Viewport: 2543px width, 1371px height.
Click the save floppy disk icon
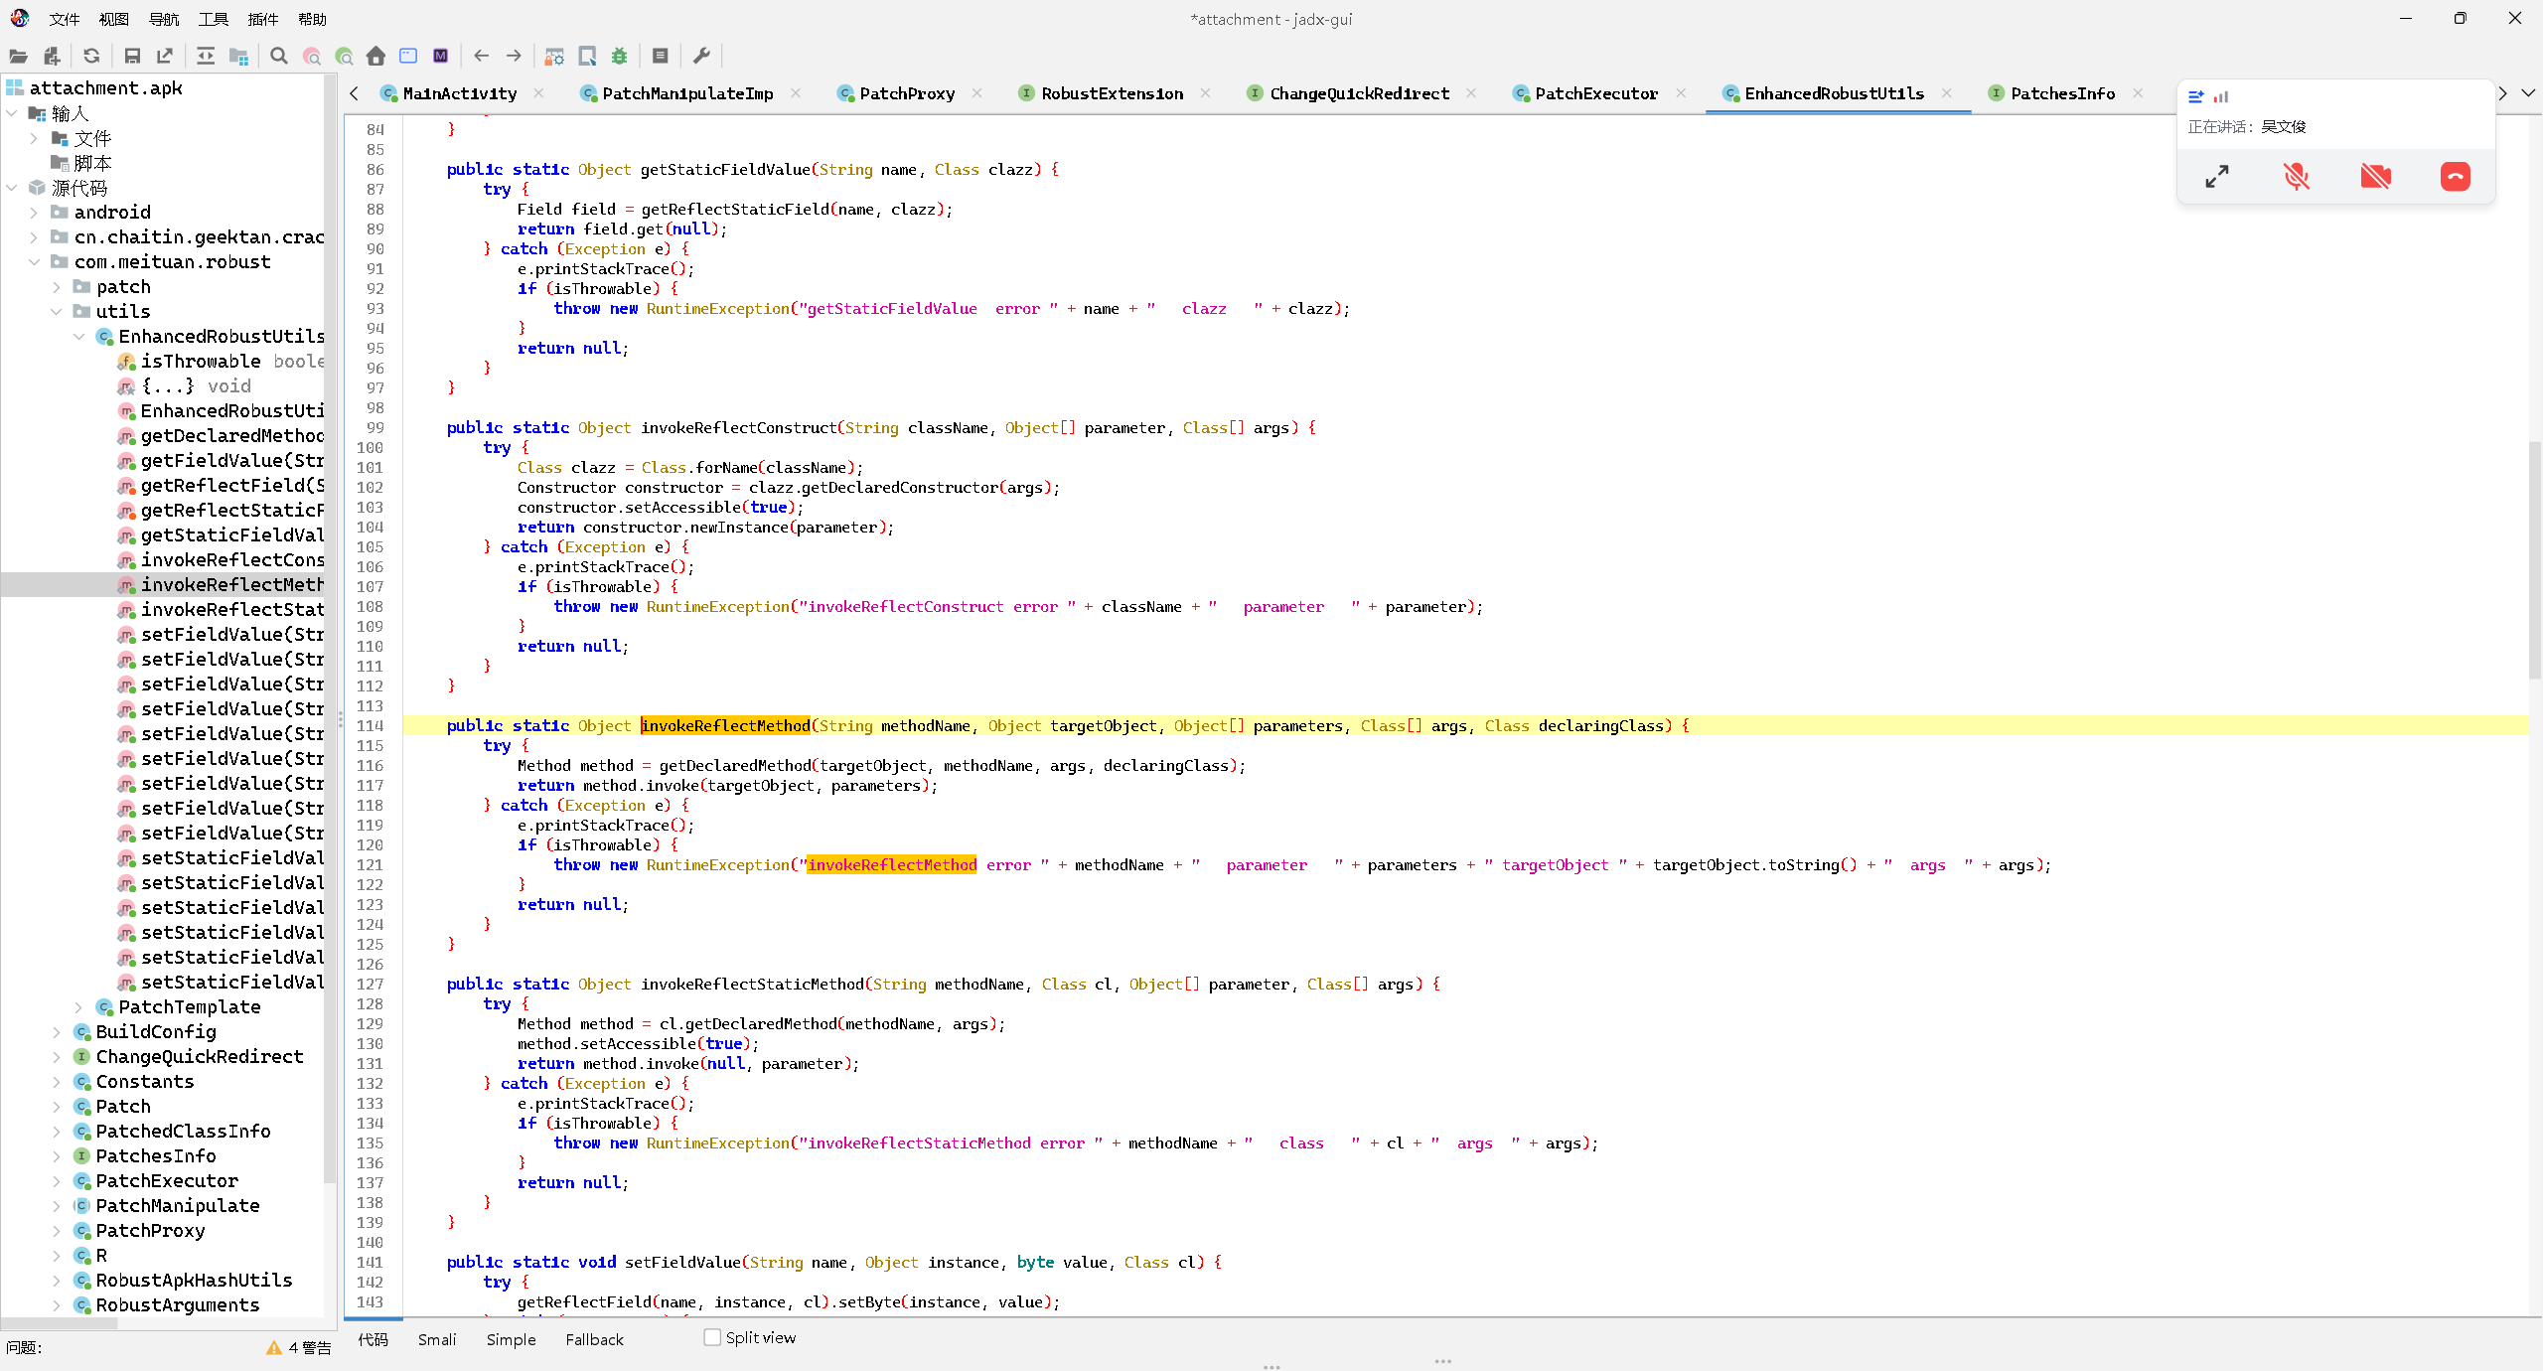132,57
